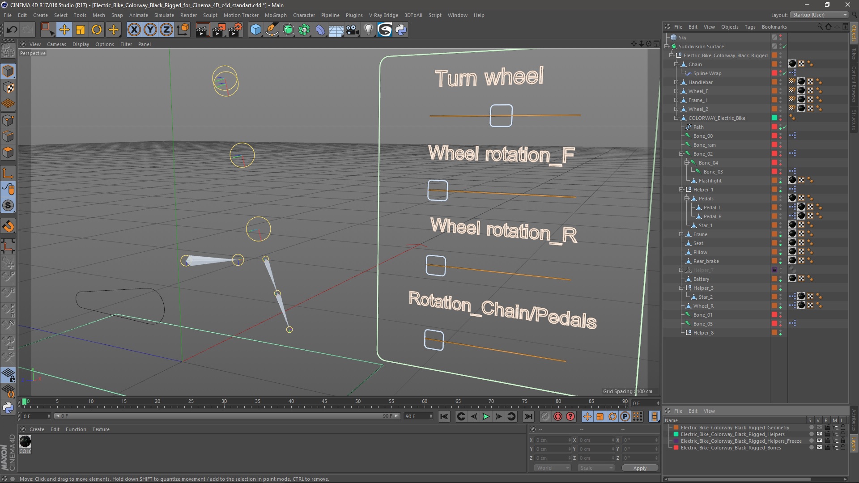The height and width of the screenshot is (483, 859).
Task: Go to end of animation
Action: tap(528, 416)
